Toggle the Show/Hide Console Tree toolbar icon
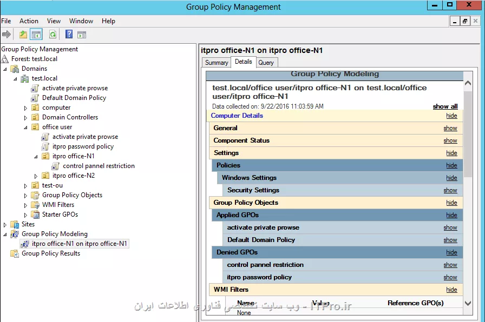Viewport: 485px width, 322px height. pyautogui.click(x=36, y=35)
